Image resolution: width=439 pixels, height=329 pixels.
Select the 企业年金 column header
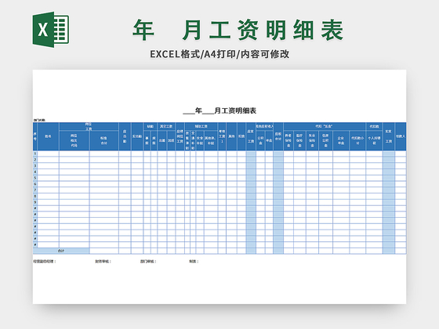[341, 140]
